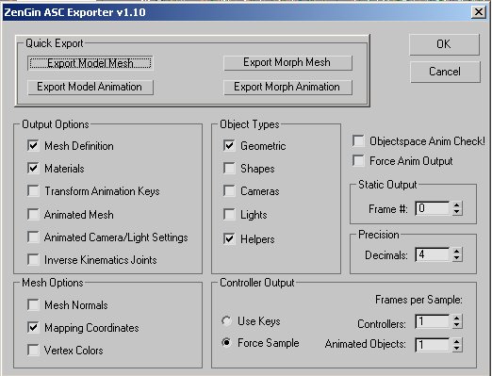Screen dimensions: 492x376
Task: Click Export Model Animation button
Action: 90,87
